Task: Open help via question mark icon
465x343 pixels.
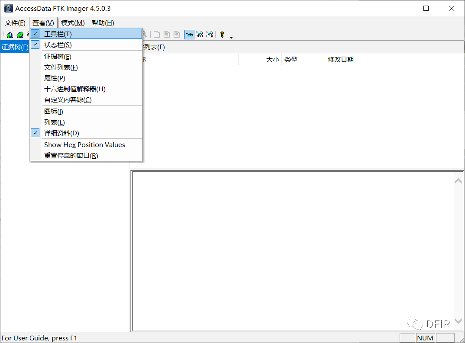Action: [222, 35]
